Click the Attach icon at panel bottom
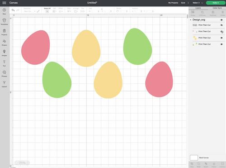This screenshot has height=168, width=226. click(x=206, y=164)
